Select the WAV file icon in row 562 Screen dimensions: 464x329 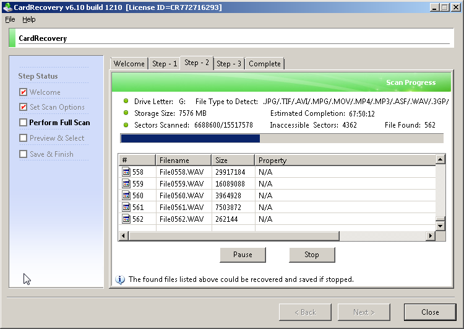126,219
